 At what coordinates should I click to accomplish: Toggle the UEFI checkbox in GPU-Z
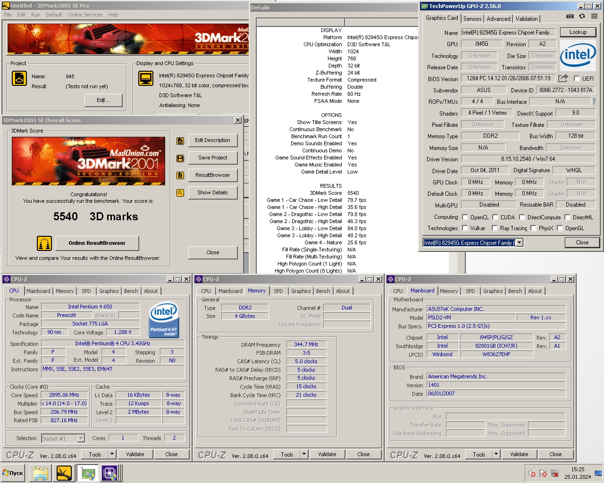(x=577, y=78)
